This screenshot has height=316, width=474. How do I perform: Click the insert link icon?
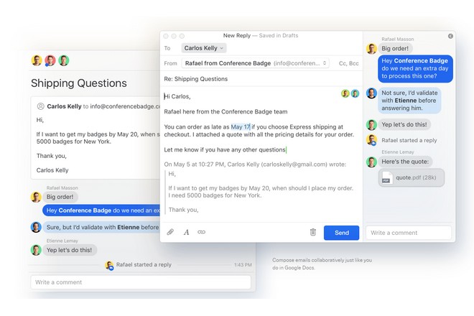[202, 232]
